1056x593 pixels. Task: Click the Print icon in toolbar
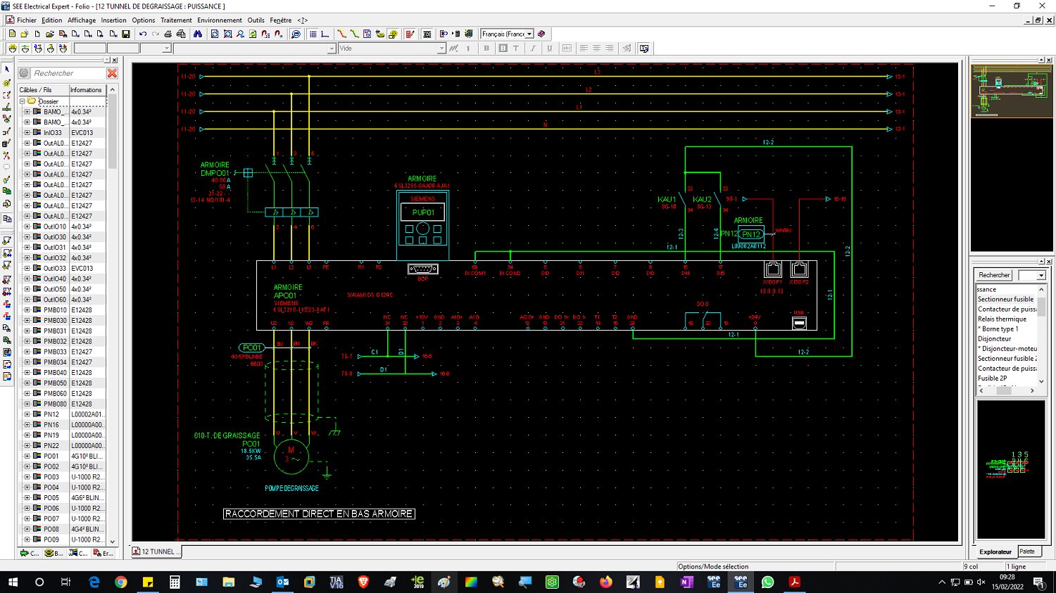(x=168, y=34)
